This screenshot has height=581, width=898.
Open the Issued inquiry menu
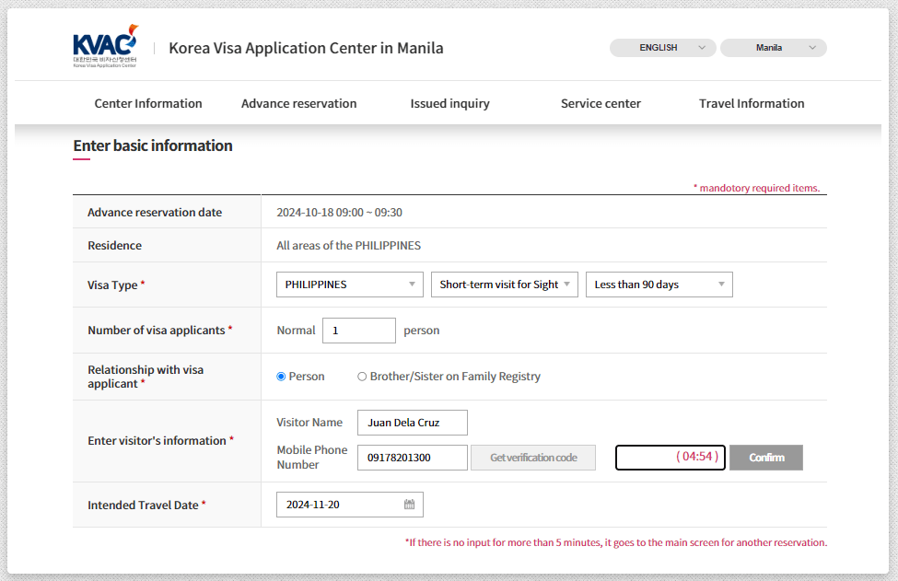tap(449, 103)
